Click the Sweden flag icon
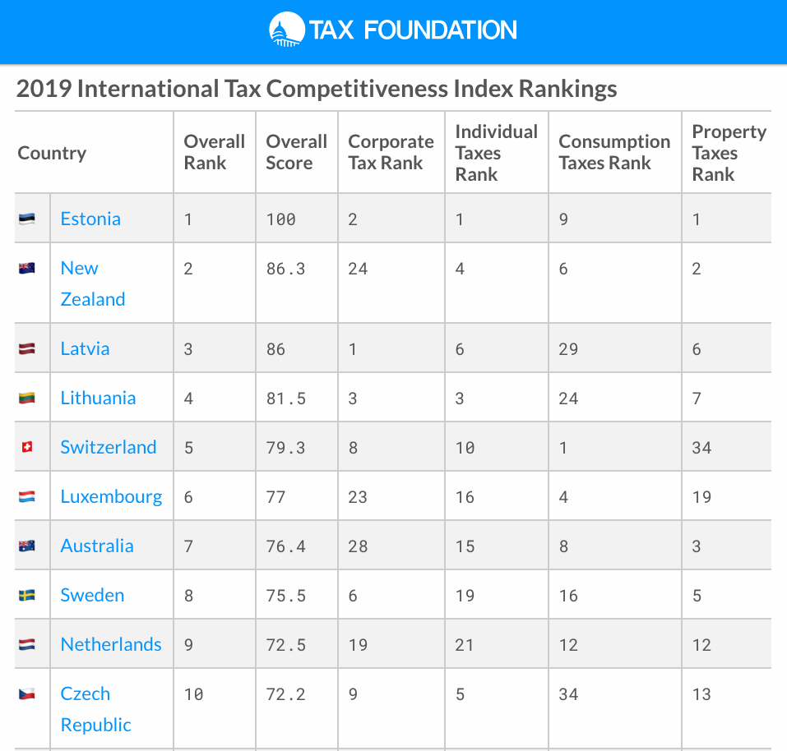Screen dimensions: 787x751 coord(27,595)
